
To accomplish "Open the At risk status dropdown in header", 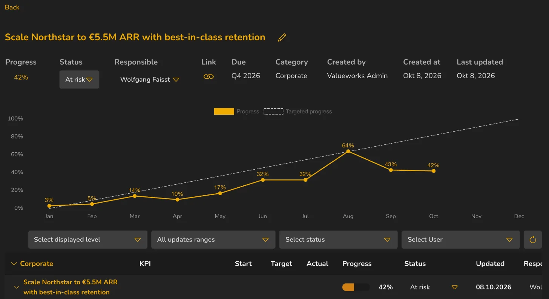I will tap(79, 79).
